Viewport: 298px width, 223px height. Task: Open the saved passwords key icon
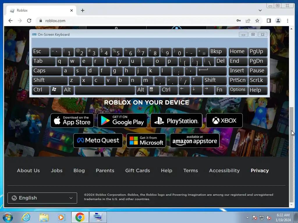pos(239,21)
